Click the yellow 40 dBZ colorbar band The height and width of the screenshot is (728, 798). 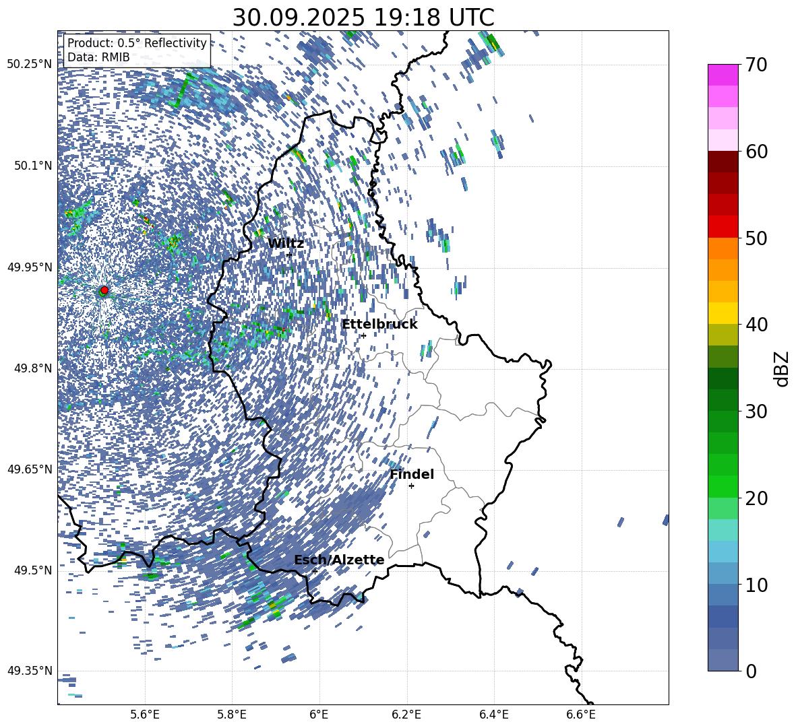(723, 313)
